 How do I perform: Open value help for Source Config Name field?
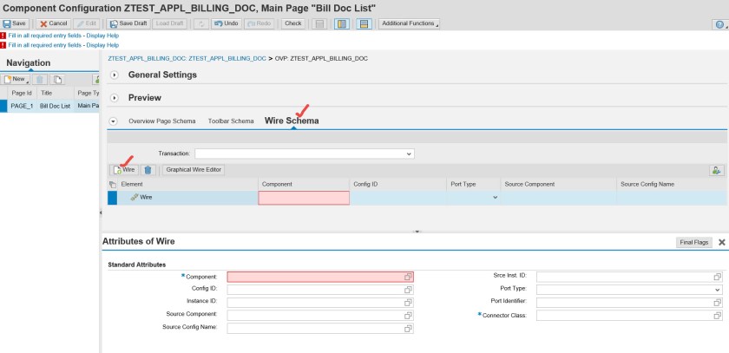408,329
